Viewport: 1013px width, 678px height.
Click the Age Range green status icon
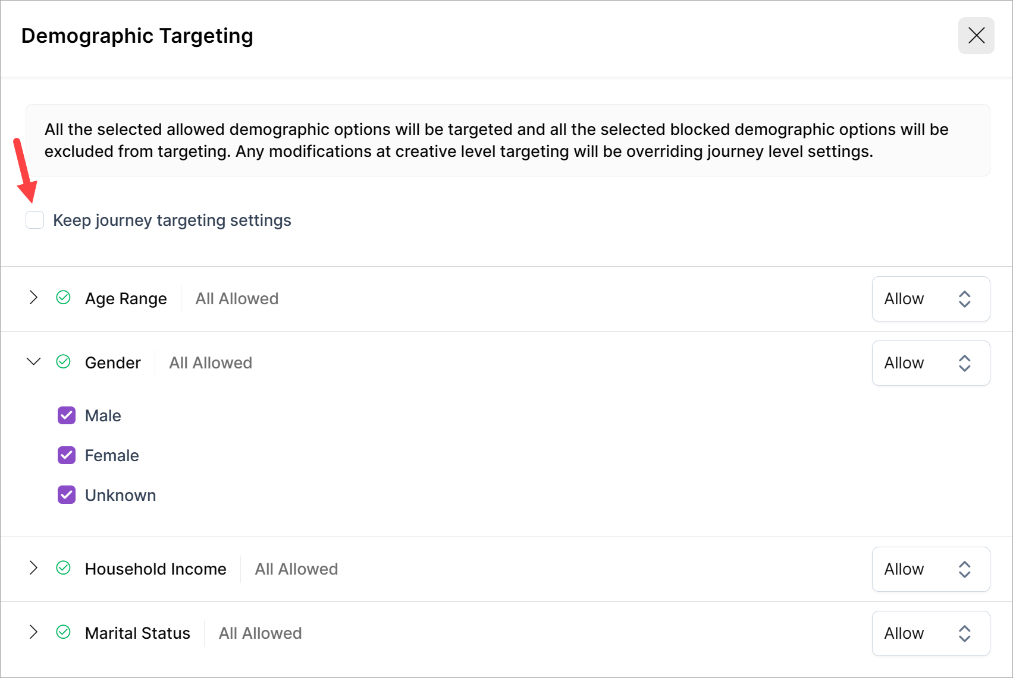point(63,298)
